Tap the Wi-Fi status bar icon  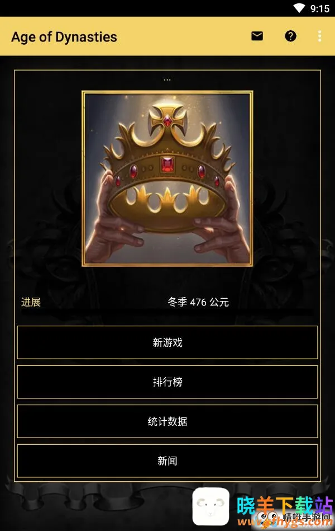coord(299,8)
